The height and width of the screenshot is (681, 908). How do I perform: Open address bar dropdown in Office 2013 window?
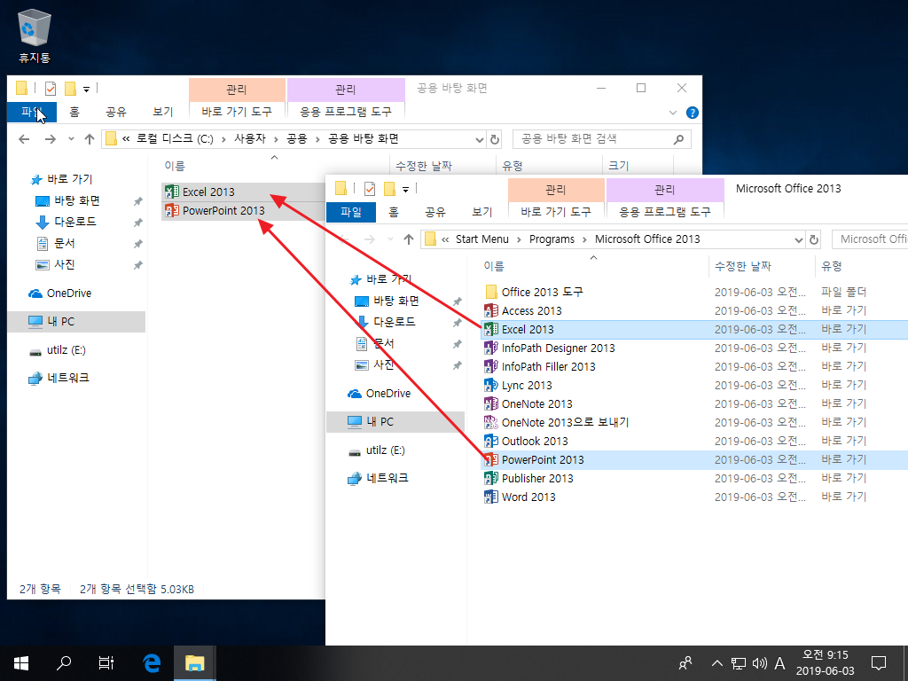[x=799, y=239]
